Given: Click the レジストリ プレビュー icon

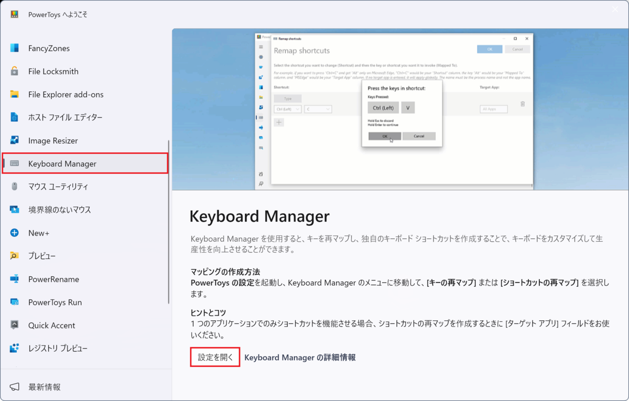Looking at the screenshot, I should [x=15, y=348].
